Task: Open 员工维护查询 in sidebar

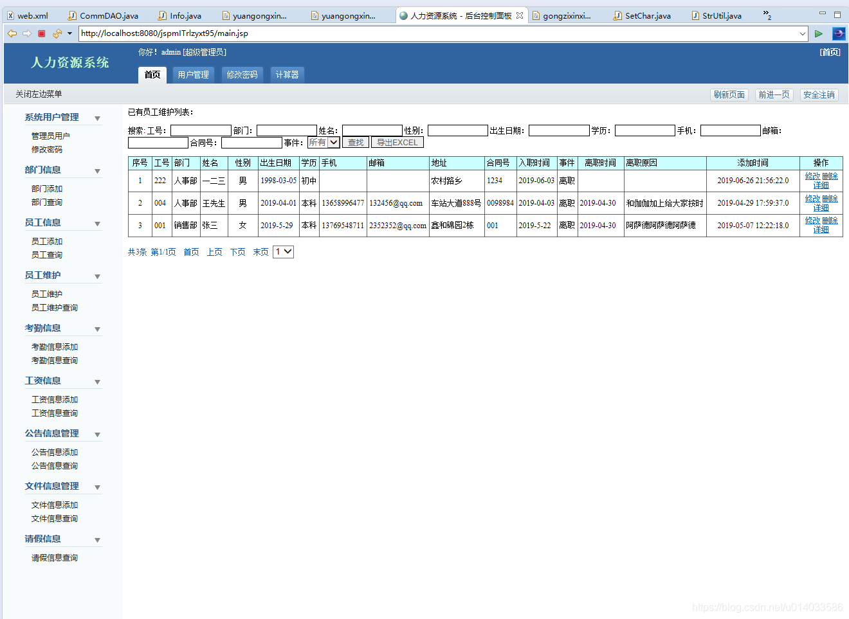Action: coord(55,308)
